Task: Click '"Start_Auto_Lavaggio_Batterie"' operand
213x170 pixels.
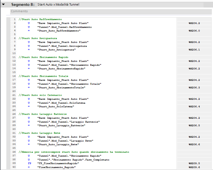Action: point(61,125)
